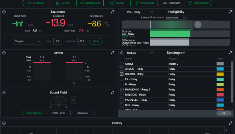Image resolution: width=235 pixels, height=134 pixels.
Task: Click the Gate button
Action: pos(96,41)
